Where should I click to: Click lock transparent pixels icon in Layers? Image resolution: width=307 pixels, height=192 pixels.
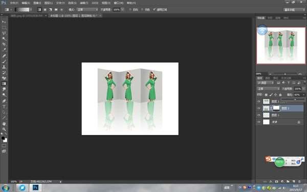(266, 95)
